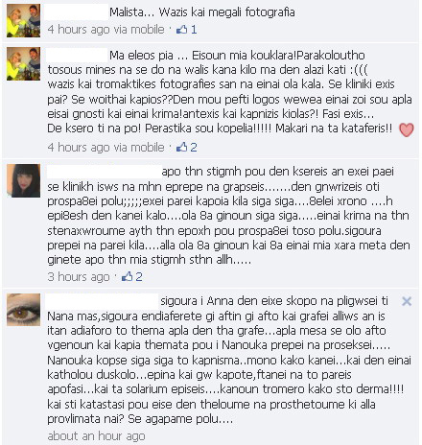Open the profile picture on the first comment
The width and height of the screenshot is (422, 445).
click(24, 21)
